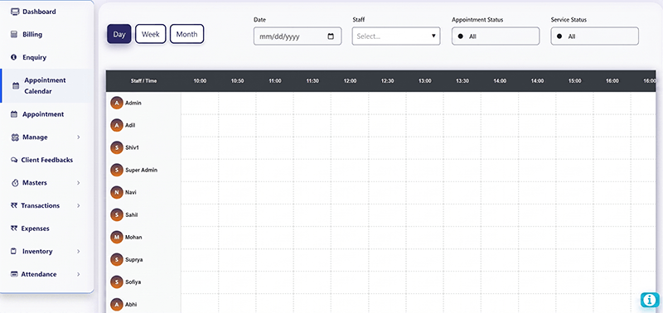
Task: Expand the Inventory submenu chevron
Action: (x=79, y=252)
